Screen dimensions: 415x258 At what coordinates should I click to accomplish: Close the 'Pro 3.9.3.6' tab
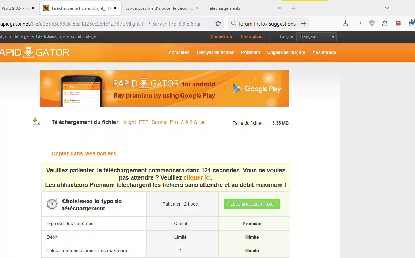click(33, 8)
